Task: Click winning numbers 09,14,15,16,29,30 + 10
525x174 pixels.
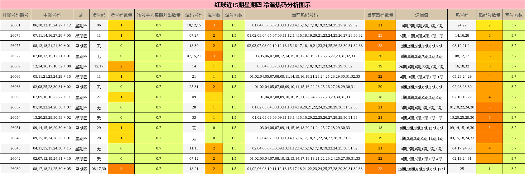Action: click(52, 128)
